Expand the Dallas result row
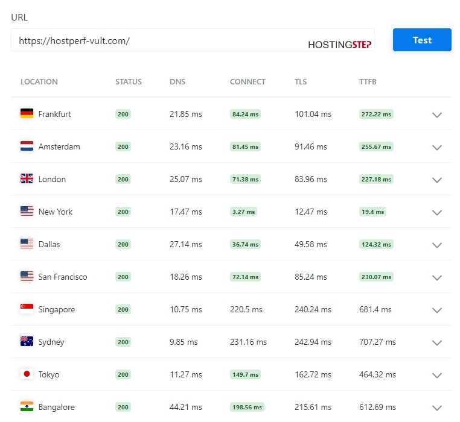 (437, 245)
